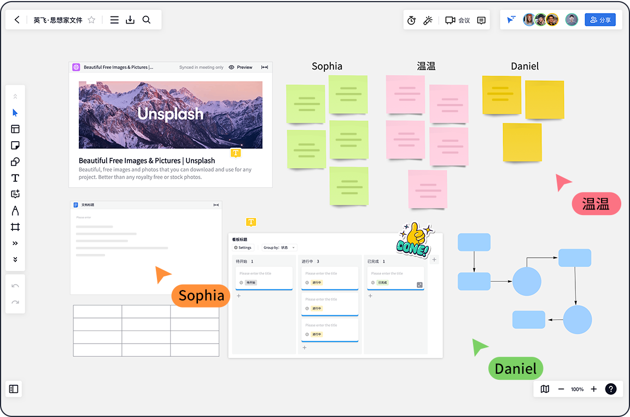Viewport: 630px width, 417px height.
Task: Select the sticky note tool
Action: 15,145
